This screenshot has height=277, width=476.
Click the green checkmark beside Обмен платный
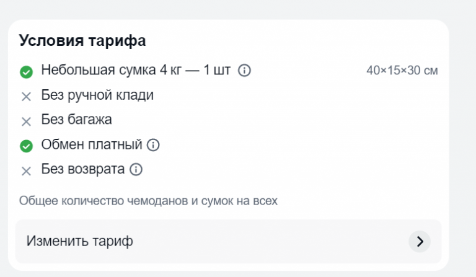pyautogui.click(x=26, y=146)
